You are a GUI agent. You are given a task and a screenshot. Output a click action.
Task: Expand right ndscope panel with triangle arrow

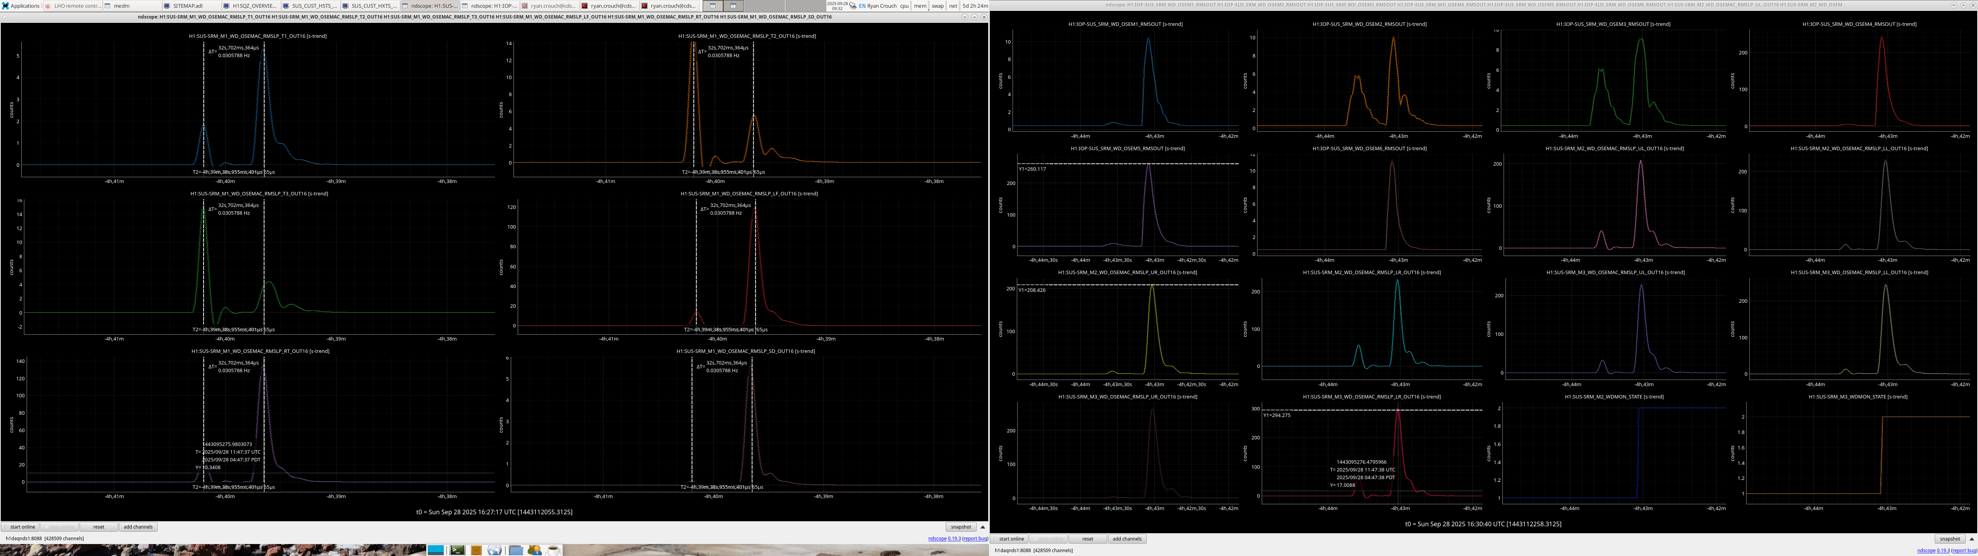1971,539
